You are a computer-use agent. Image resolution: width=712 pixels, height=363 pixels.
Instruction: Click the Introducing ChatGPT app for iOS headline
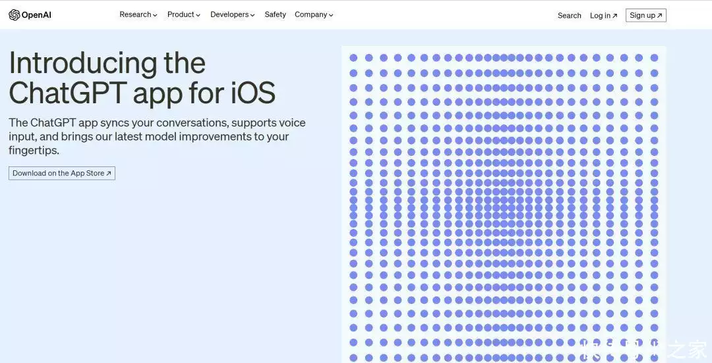pos(142,78)
